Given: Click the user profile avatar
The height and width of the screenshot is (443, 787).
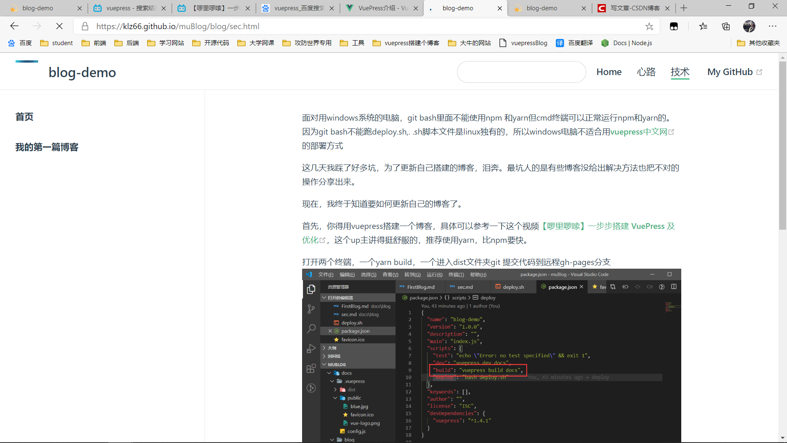Looking at the screenshot, I should tap(749, 26).
